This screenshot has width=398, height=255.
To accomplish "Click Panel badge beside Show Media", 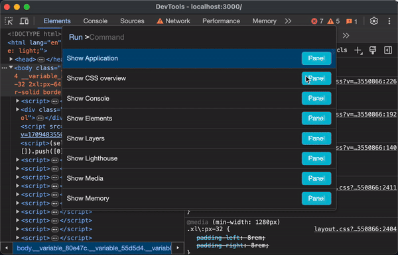I will pos(316,178).
